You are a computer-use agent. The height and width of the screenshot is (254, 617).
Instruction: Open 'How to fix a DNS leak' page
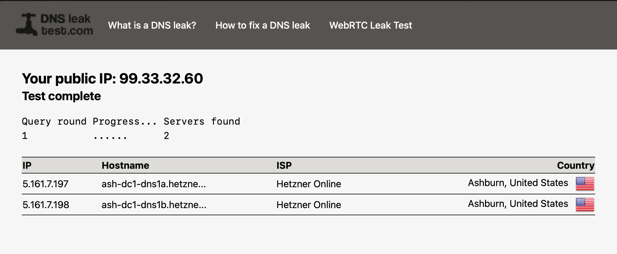[262, 25]
